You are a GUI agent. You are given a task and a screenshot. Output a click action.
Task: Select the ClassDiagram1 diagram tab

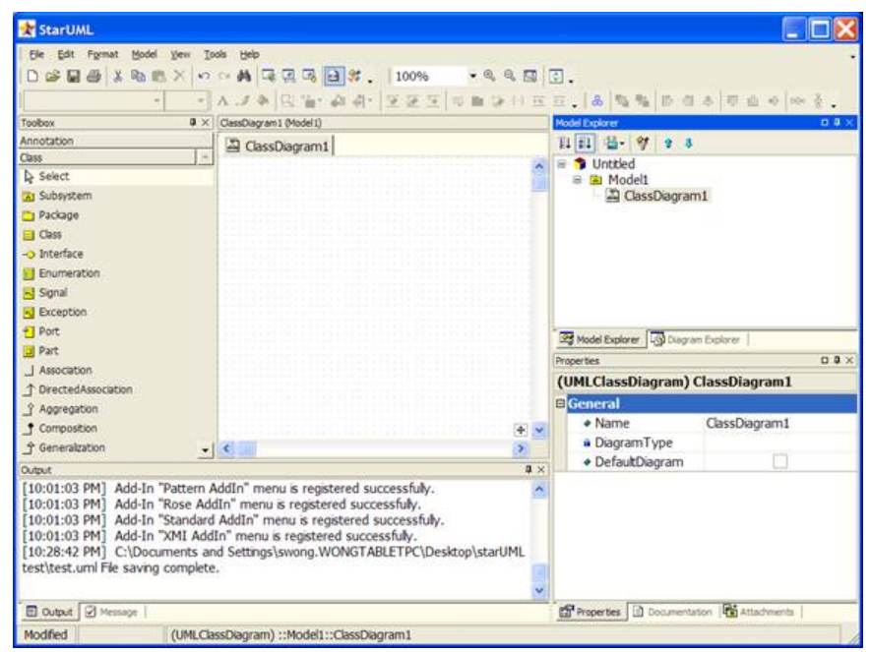pyautogui.click(x=278, y=146)
